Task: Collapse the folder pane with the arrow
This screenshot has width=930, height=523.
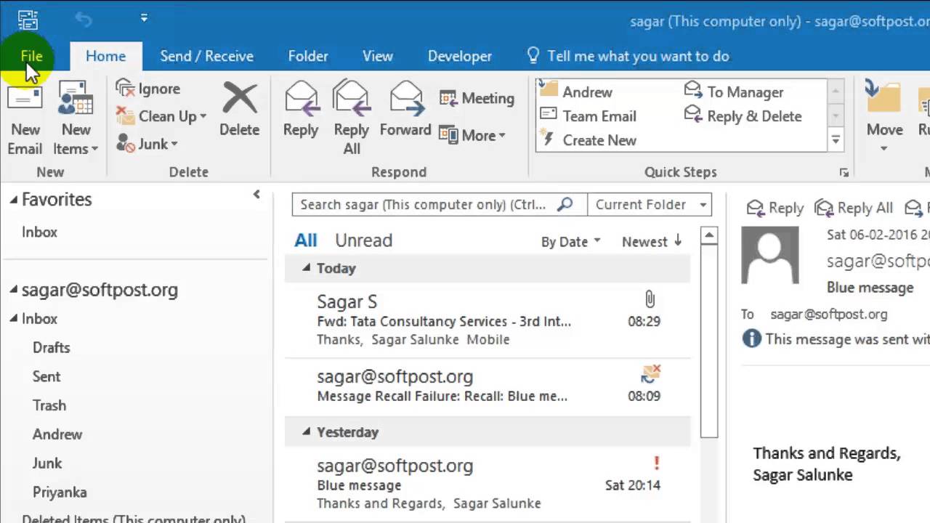Action: [256, 195]
